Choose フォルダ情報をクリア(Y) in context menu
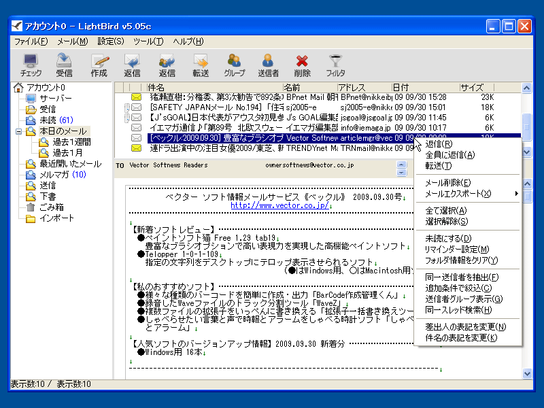Viewport: 544px width, 408px height. click(x=468, y=260)
